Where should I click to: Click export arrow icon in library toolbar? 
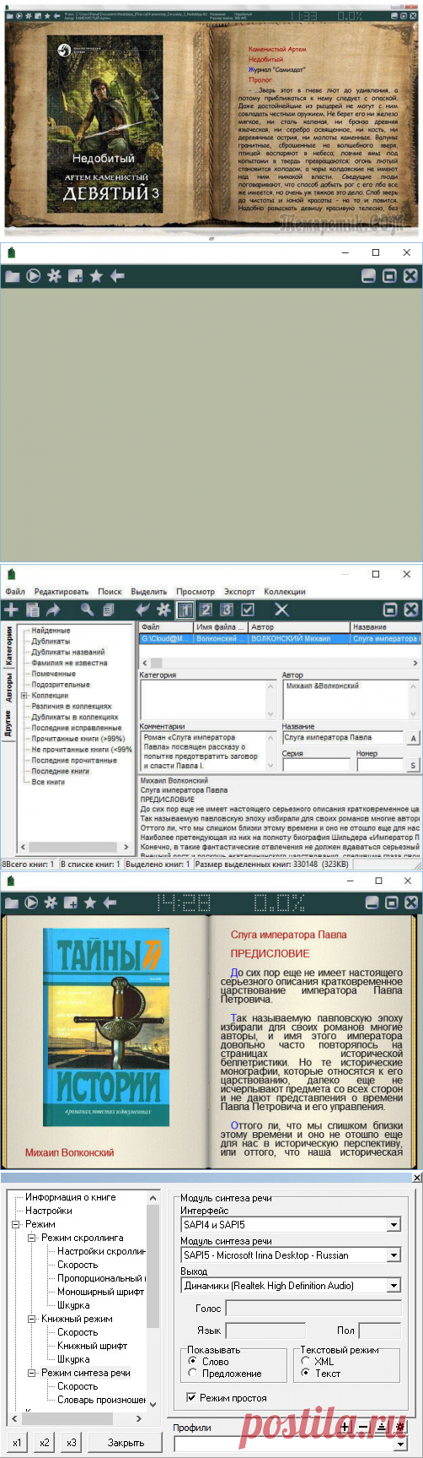point(53,609)
